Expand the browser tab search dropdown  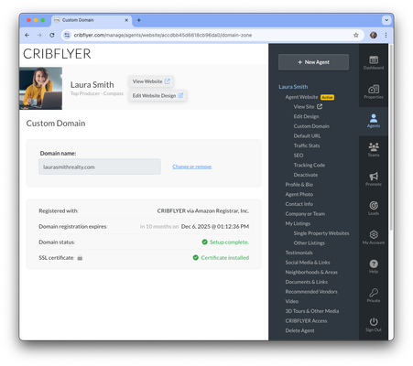(386, 20)
